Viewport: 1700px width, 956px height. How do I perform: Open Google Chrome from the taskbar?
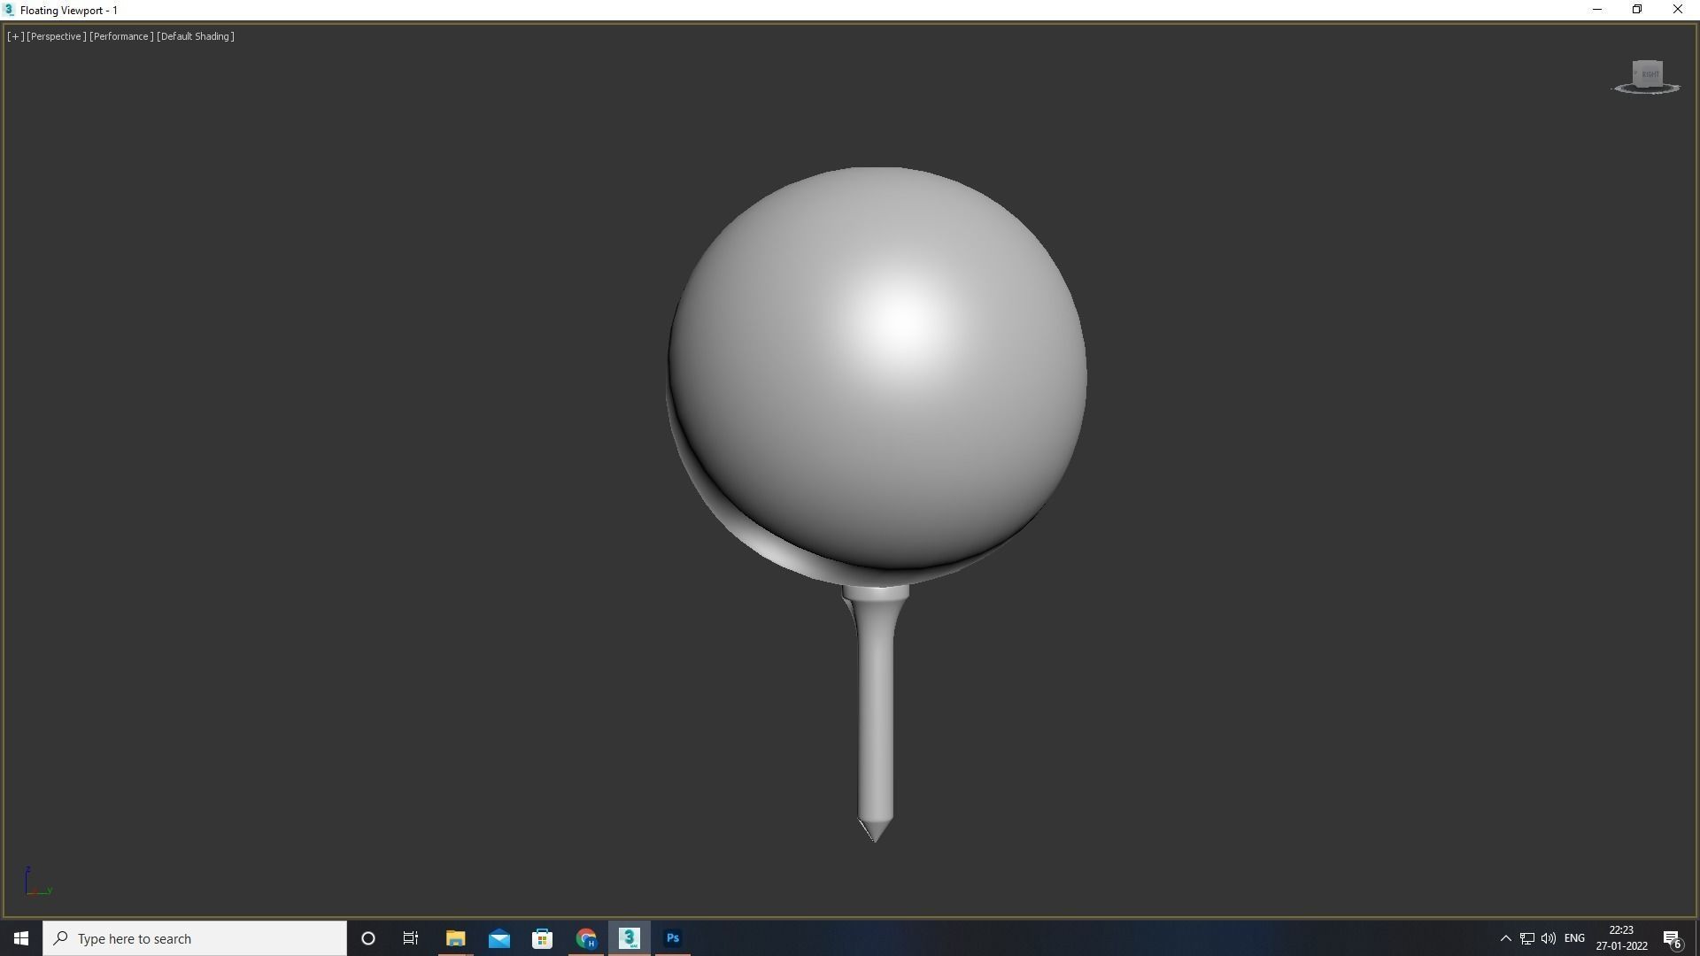(586, 938)
